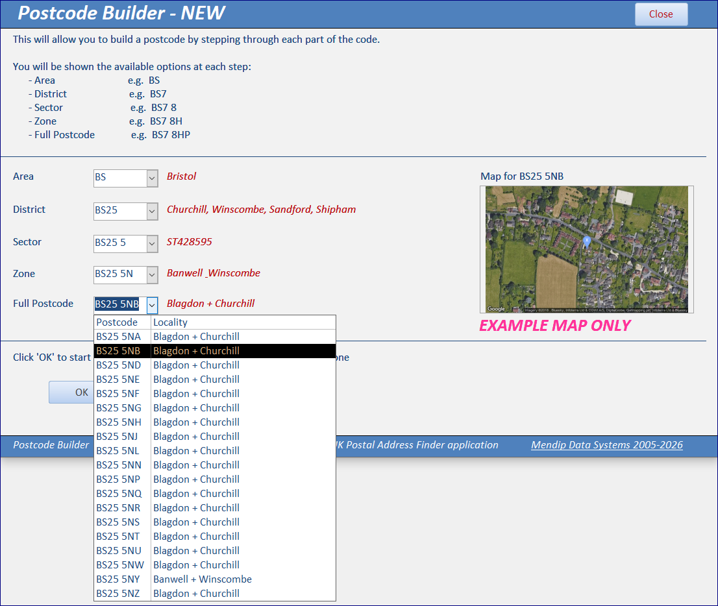Click the Close button
Viewport: 718px width, 606px height.
click(x=661, y=14)
